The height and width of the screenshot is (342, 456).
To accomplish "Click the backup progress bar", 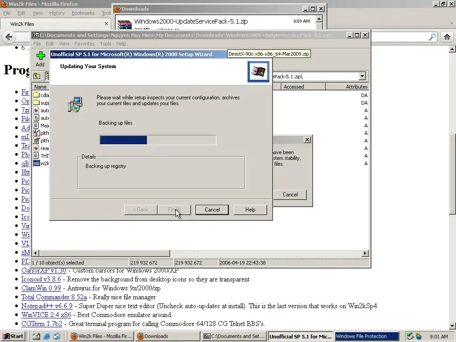I will pos(158,140).
